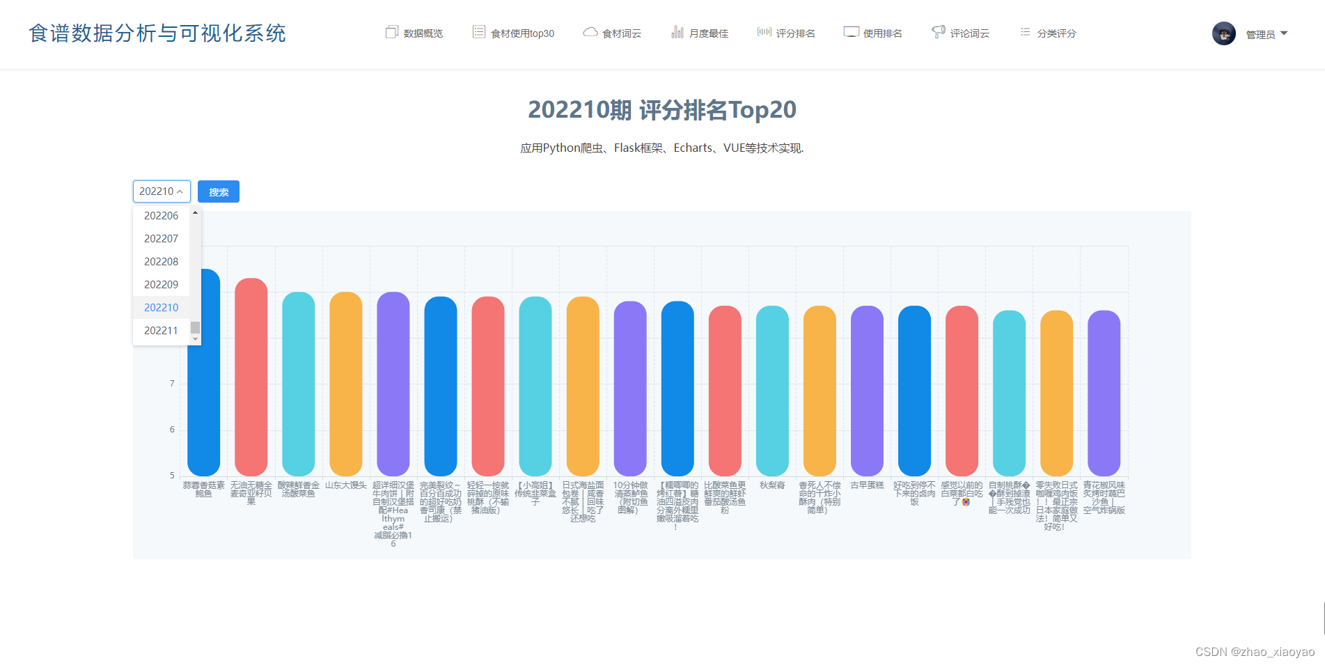
Task: Click the 食材词云 cloud icon
Action: [x=590, y=32]
